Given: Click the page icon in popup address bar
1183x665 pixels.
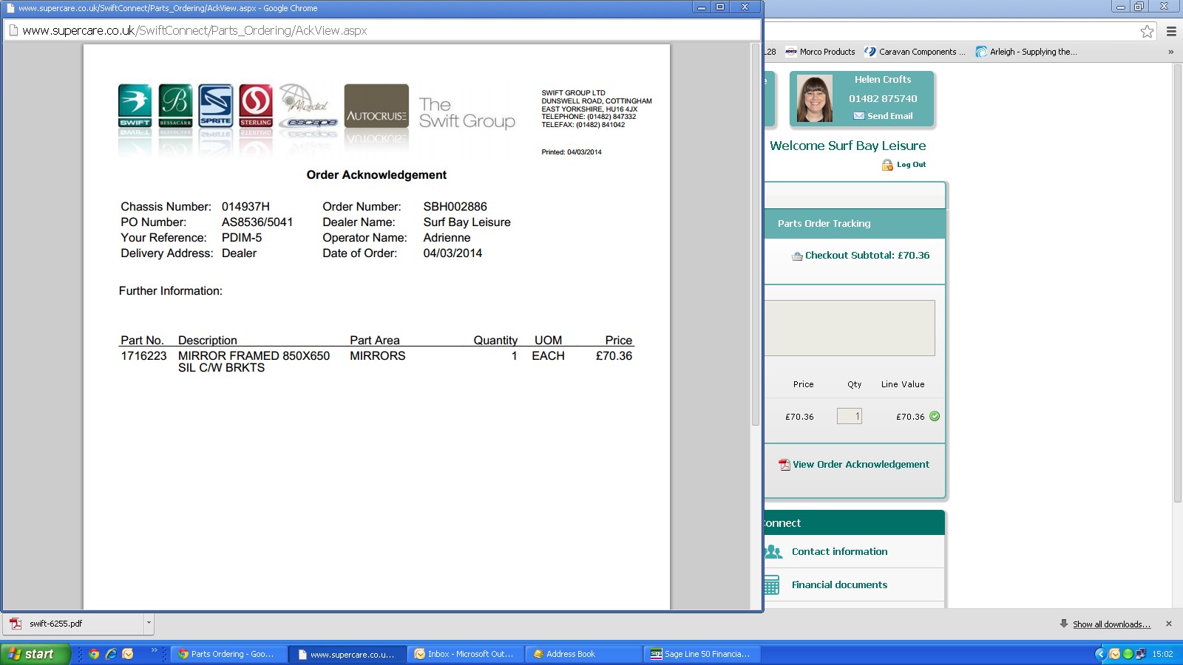Looking at the screenshot, I should click(x=13, y=31).
